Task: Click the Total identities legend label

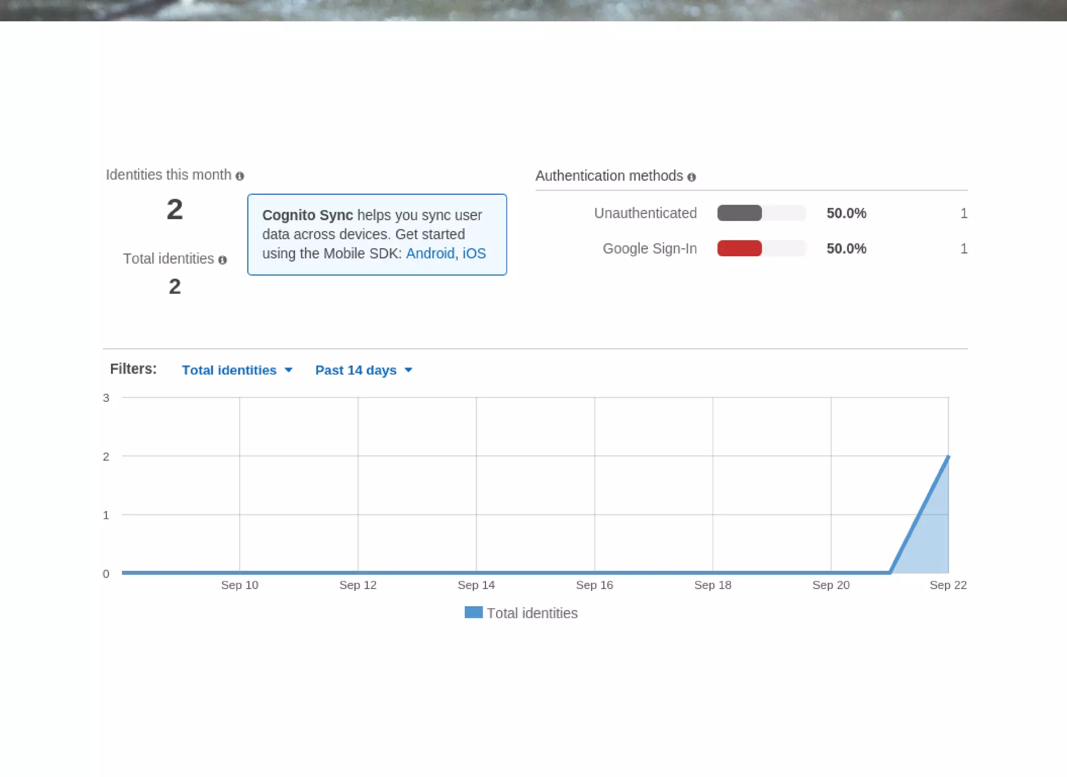Action: pos(532,613)
